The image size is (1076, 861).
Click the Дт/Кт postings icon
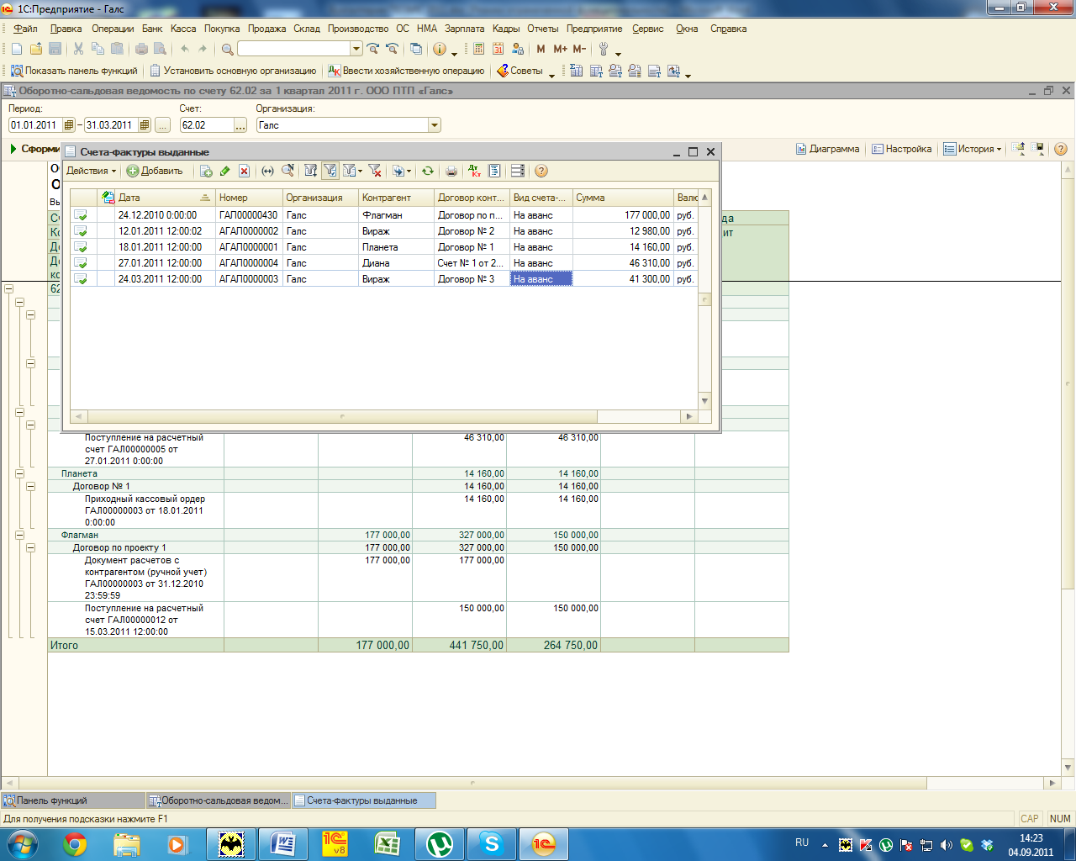pyautogui.click(x=475, y=171)
